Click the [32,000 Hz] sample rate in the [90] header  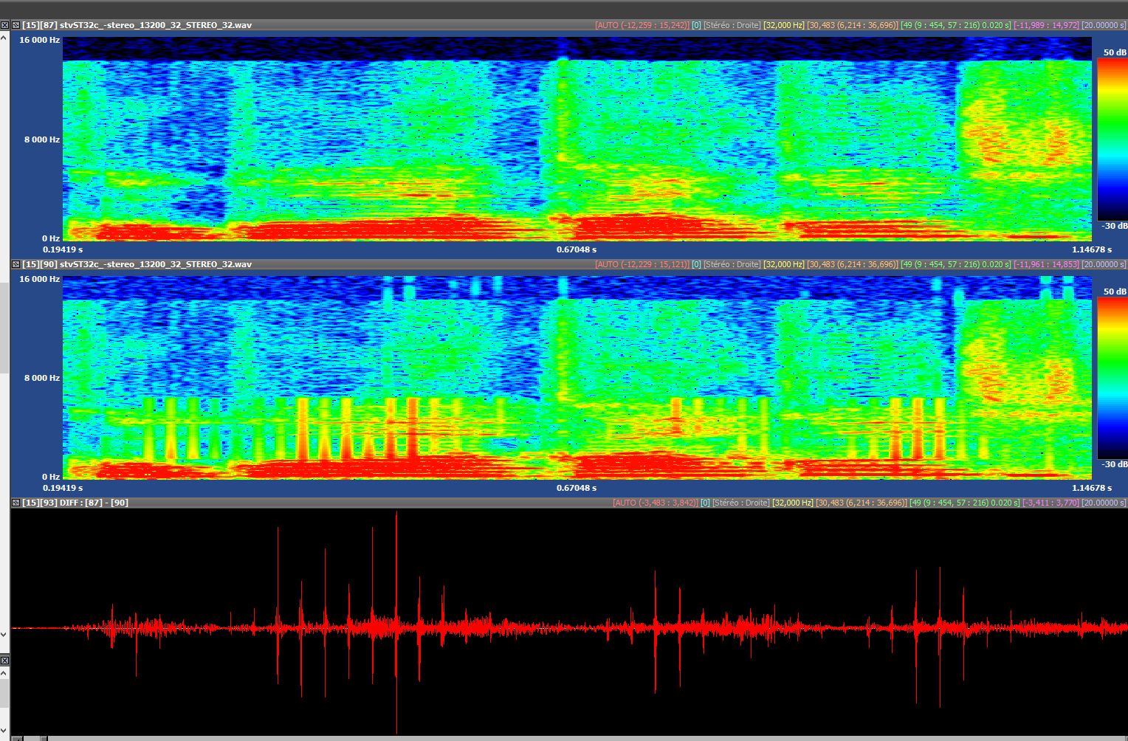pos(783,264)
